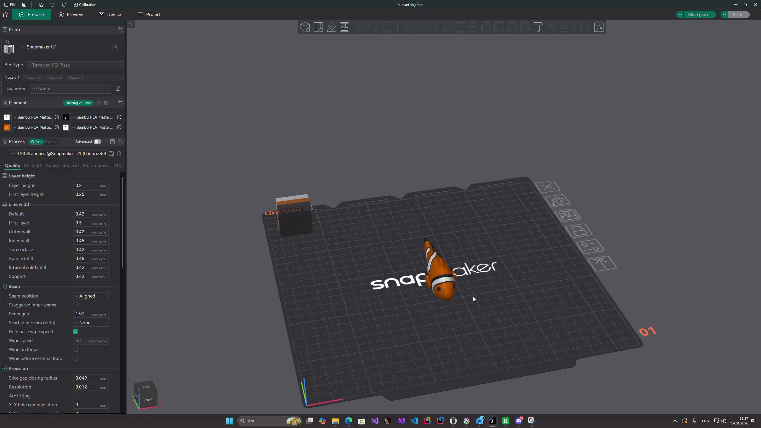Click the Add plate grid icon
The height and width of the screenshot is (428, 761).
[x=318, y=27]
